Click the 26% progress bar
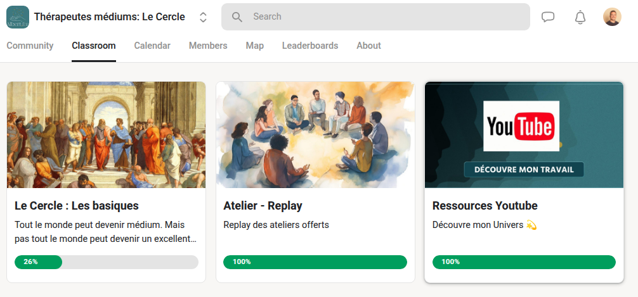This screenshot has height=297, width=638. coord(106,262)
